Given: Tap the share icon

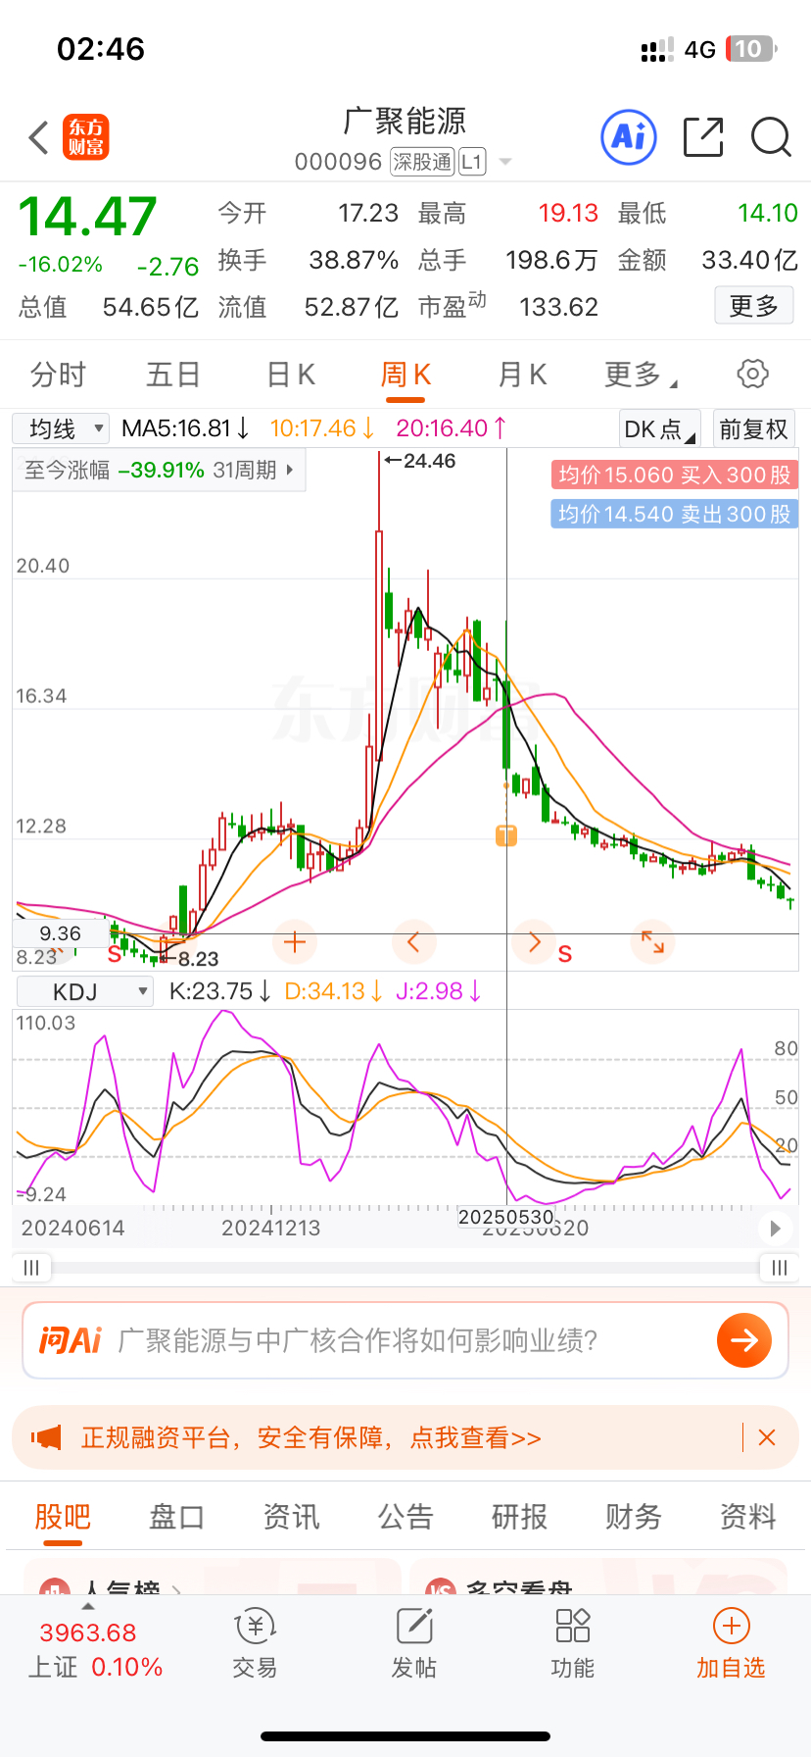Looking at the screenshot, I should coord(703,137).
